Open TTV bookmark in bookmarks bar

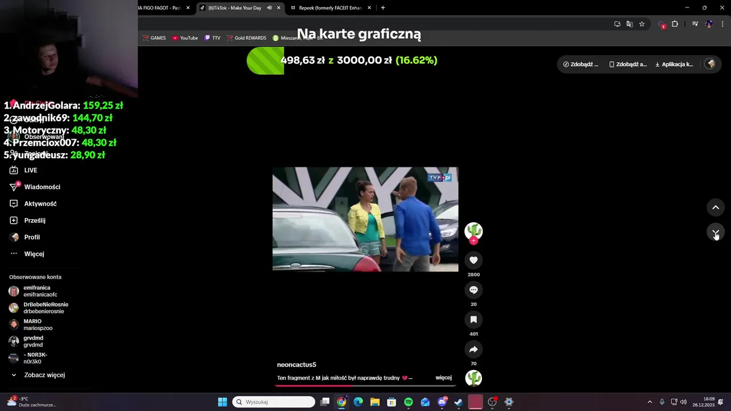click(212, 38)
